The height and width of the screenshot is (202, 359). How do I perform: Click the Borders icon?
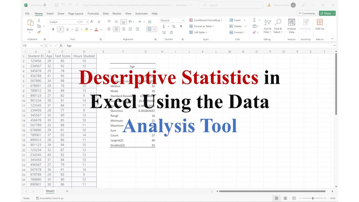click(77, 29)
